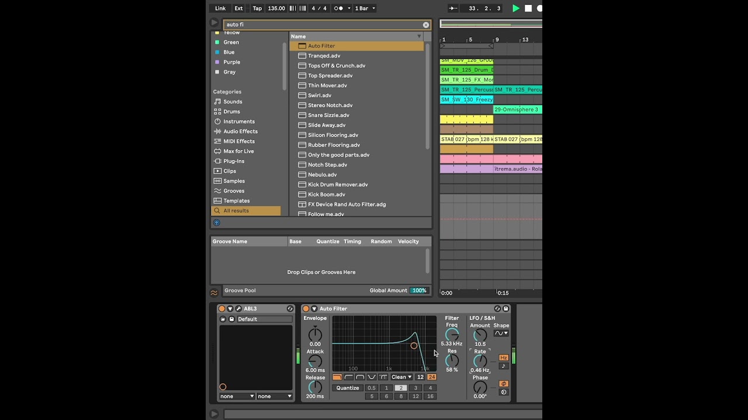
Task: Toggle the Link button
Action: point(220,8)
